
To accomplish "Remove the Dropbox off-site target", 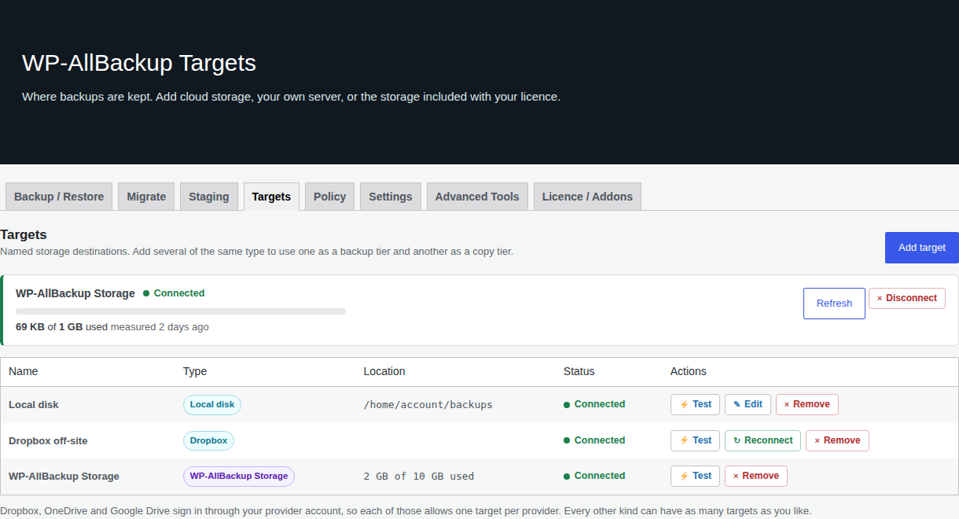I will pos(837,440).
